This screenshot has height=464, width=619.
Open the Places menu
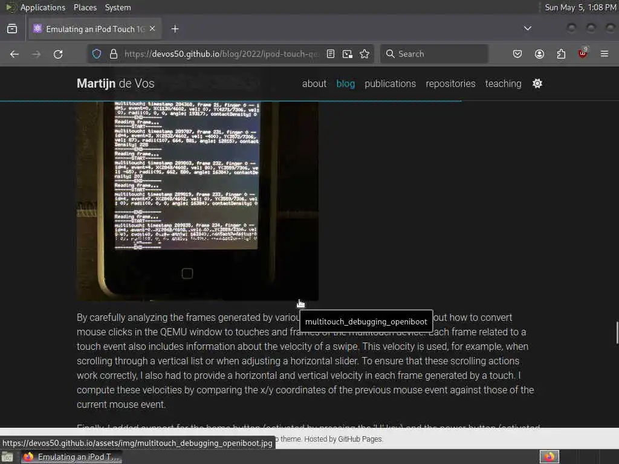click(85, 7)
